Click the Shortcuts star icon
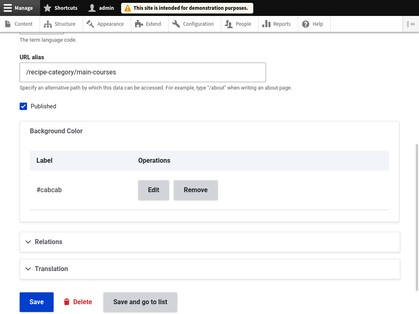This screenshot has width=419, height=314. tap(47, 8)
